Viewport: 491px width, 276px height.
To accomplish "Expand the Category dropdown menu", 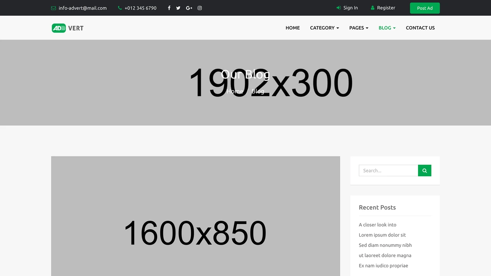I will coord(325,28).
